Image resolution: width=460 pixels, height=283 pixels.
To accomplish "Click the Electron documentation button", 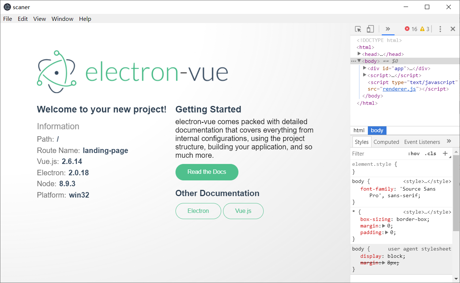I will point(198,211).
